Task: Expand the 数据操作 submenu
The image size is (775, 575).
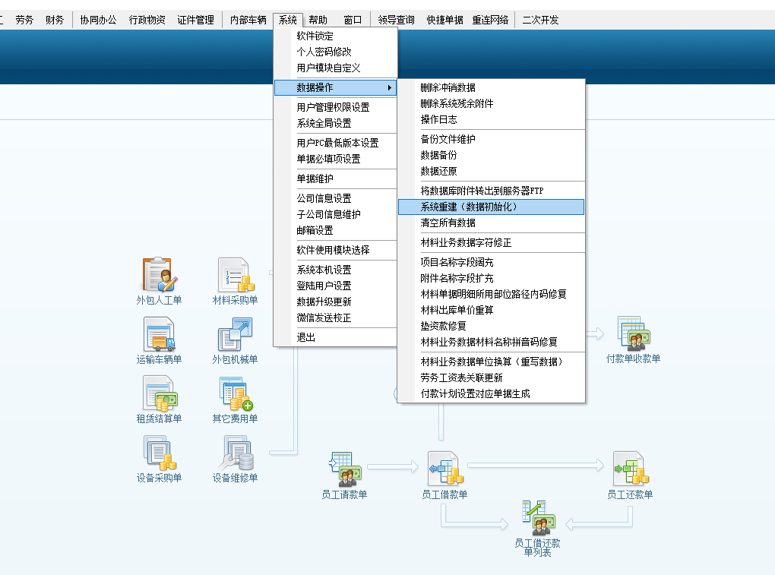Action: coord(335,87)
